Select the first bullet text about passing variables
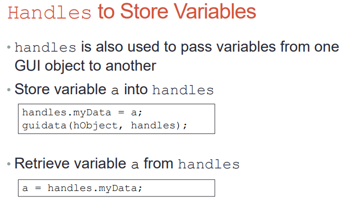This screenshot has height=205, width=346. coord(177,56)
